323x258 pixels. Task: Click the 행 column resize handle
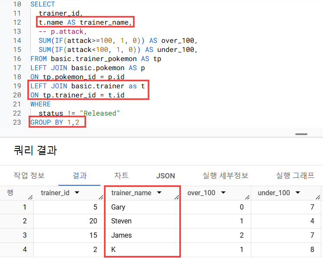point(30,197)
